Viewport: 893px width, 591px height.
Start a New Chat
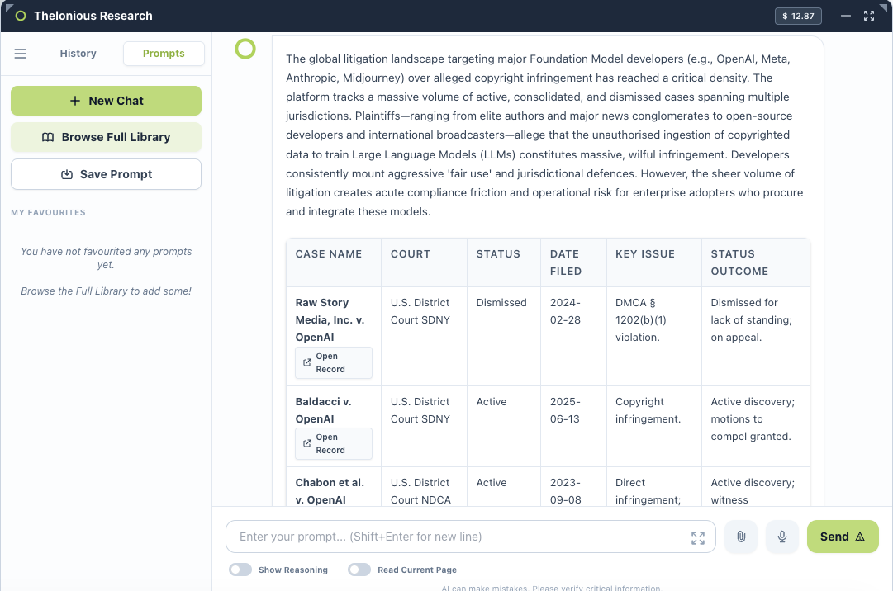pyautogui.click(x=106, y=101)
